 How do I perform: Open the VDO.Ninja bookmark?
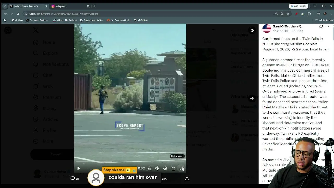click(x=141, y=20)
